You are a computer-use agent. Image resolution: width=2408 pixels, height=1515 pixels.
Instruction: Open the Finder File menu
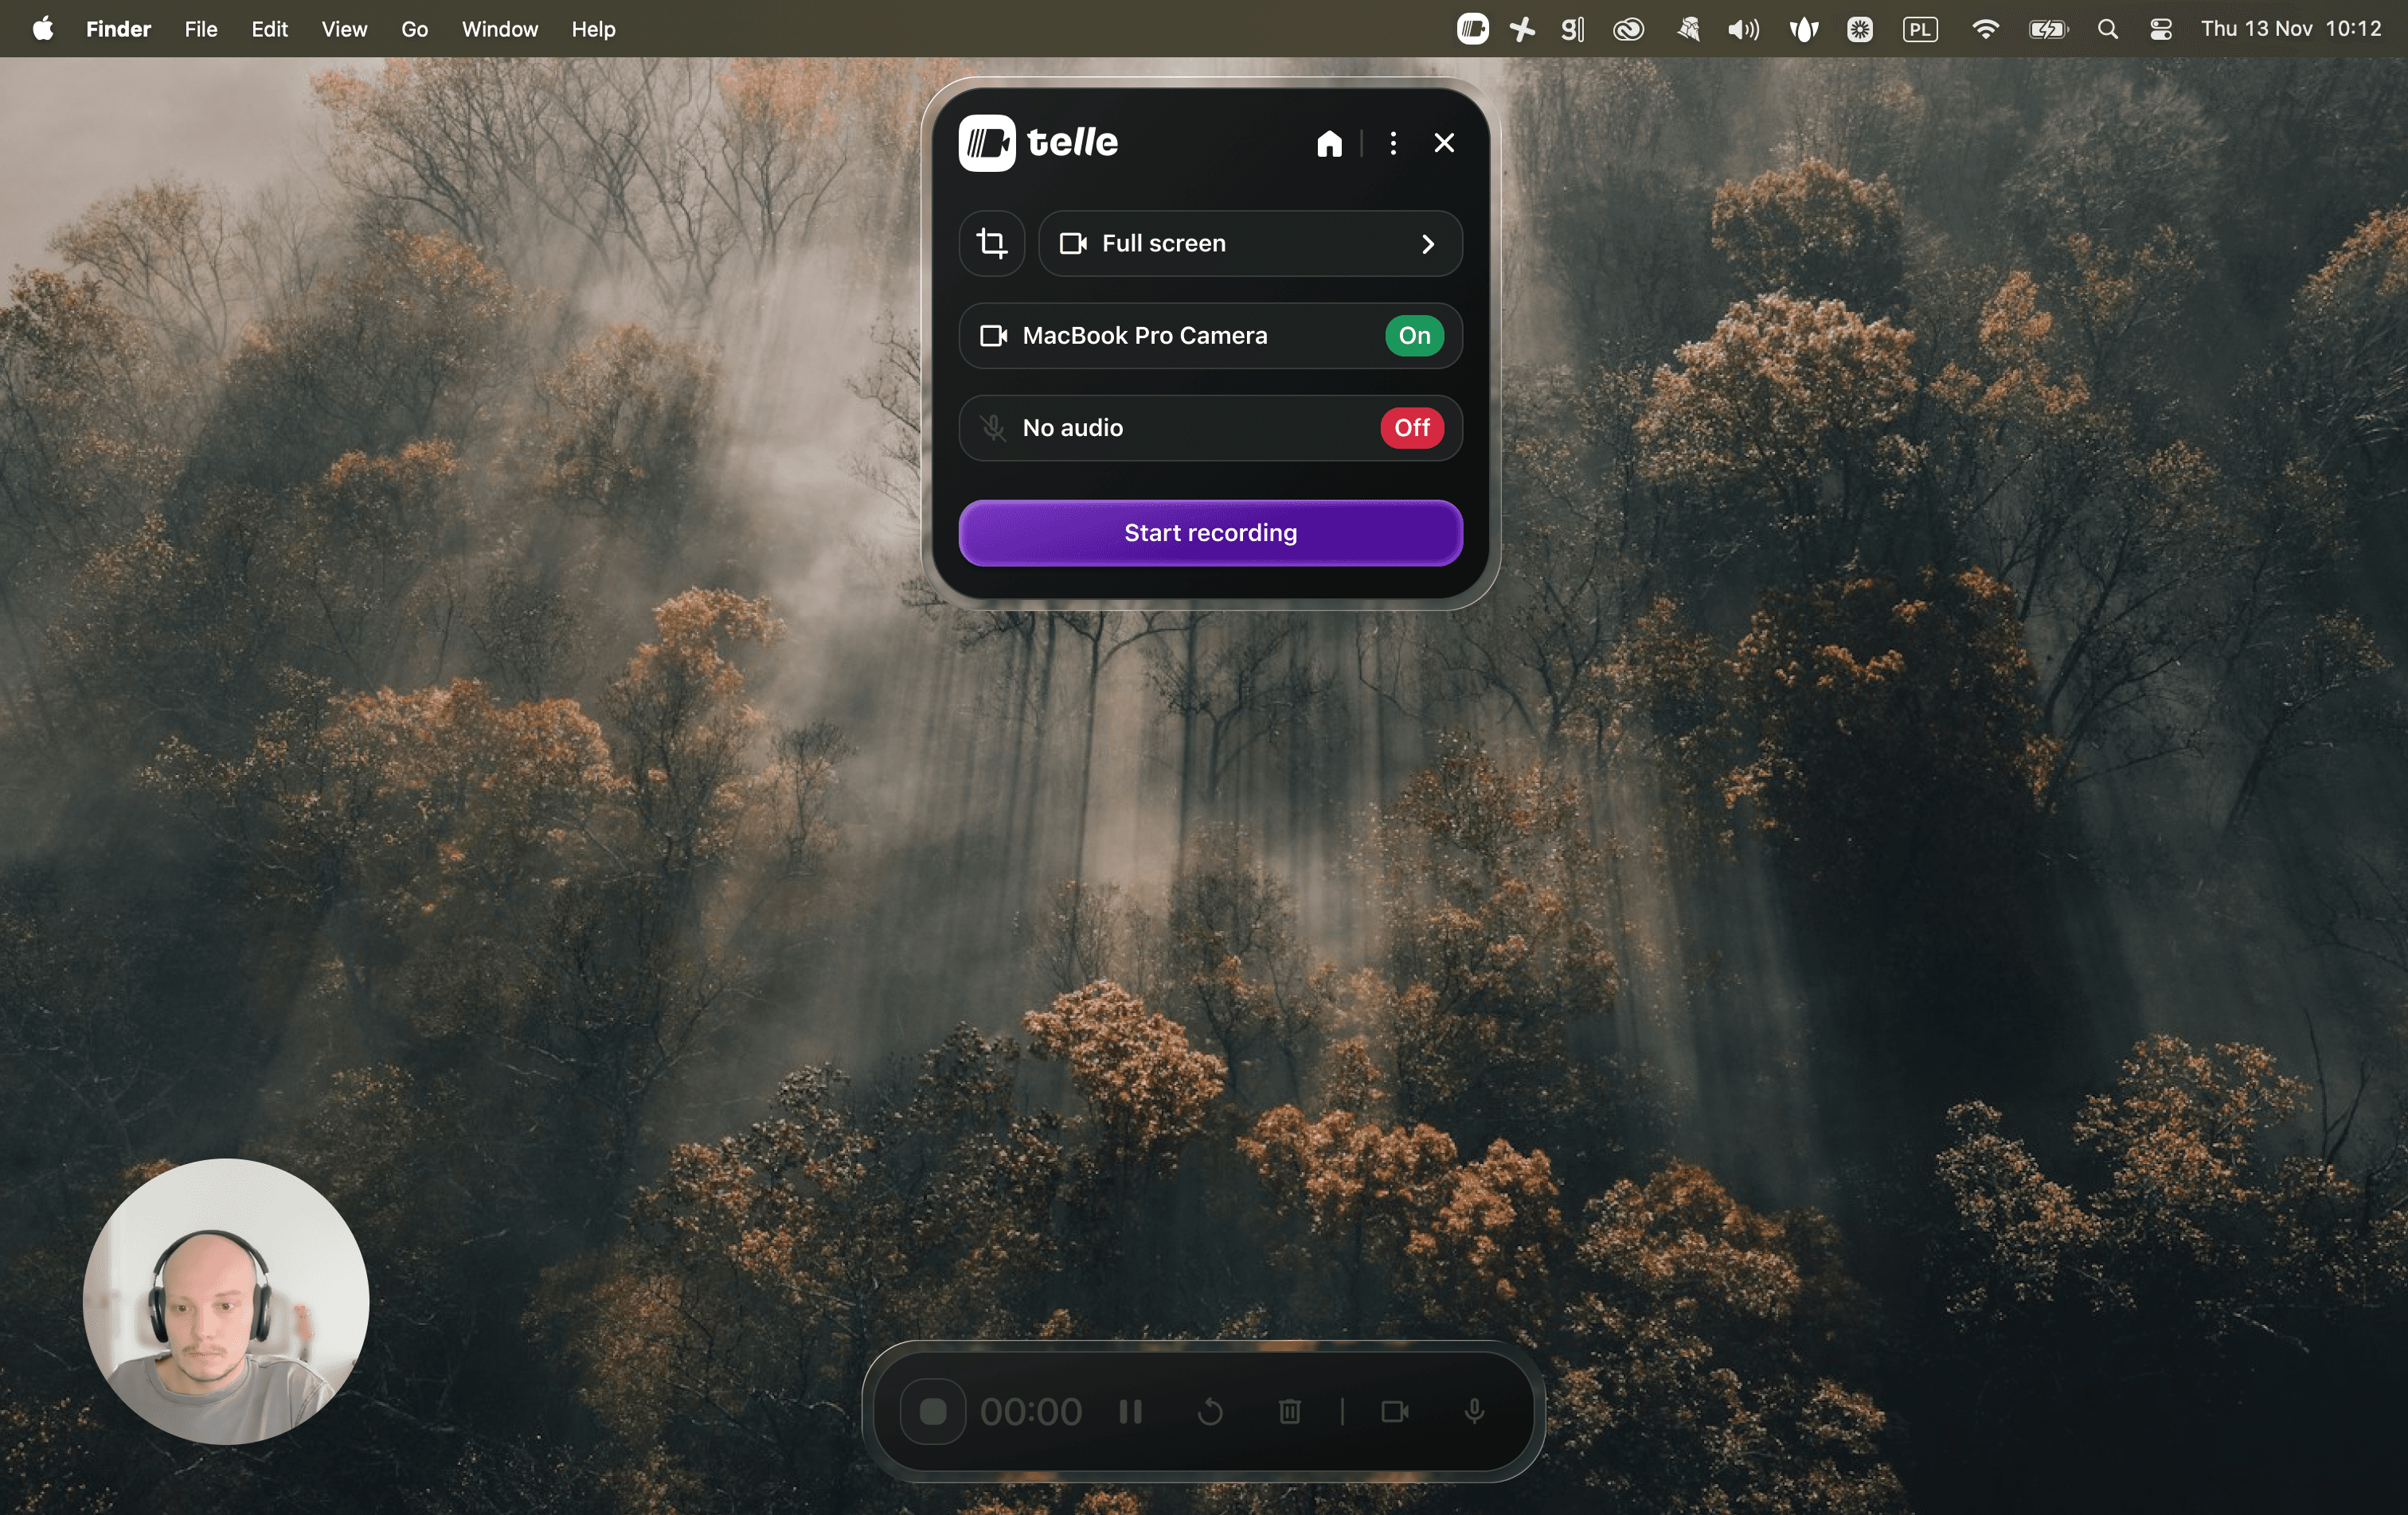[200, 29]
